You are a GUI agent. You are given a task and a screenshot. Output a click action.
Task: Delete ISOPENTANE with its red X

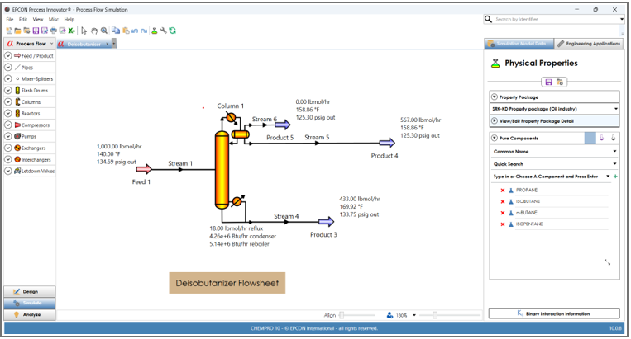(503, 224)
